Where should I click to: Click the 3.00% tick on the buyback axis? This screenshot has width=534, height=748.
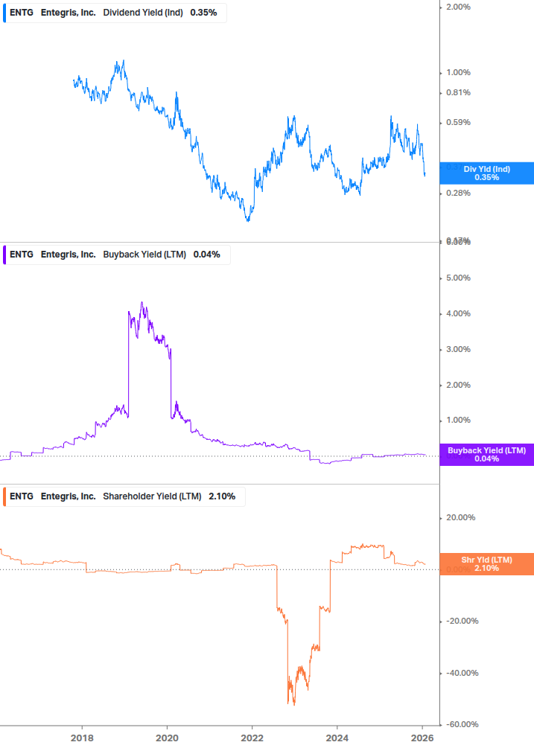point(458,350)
